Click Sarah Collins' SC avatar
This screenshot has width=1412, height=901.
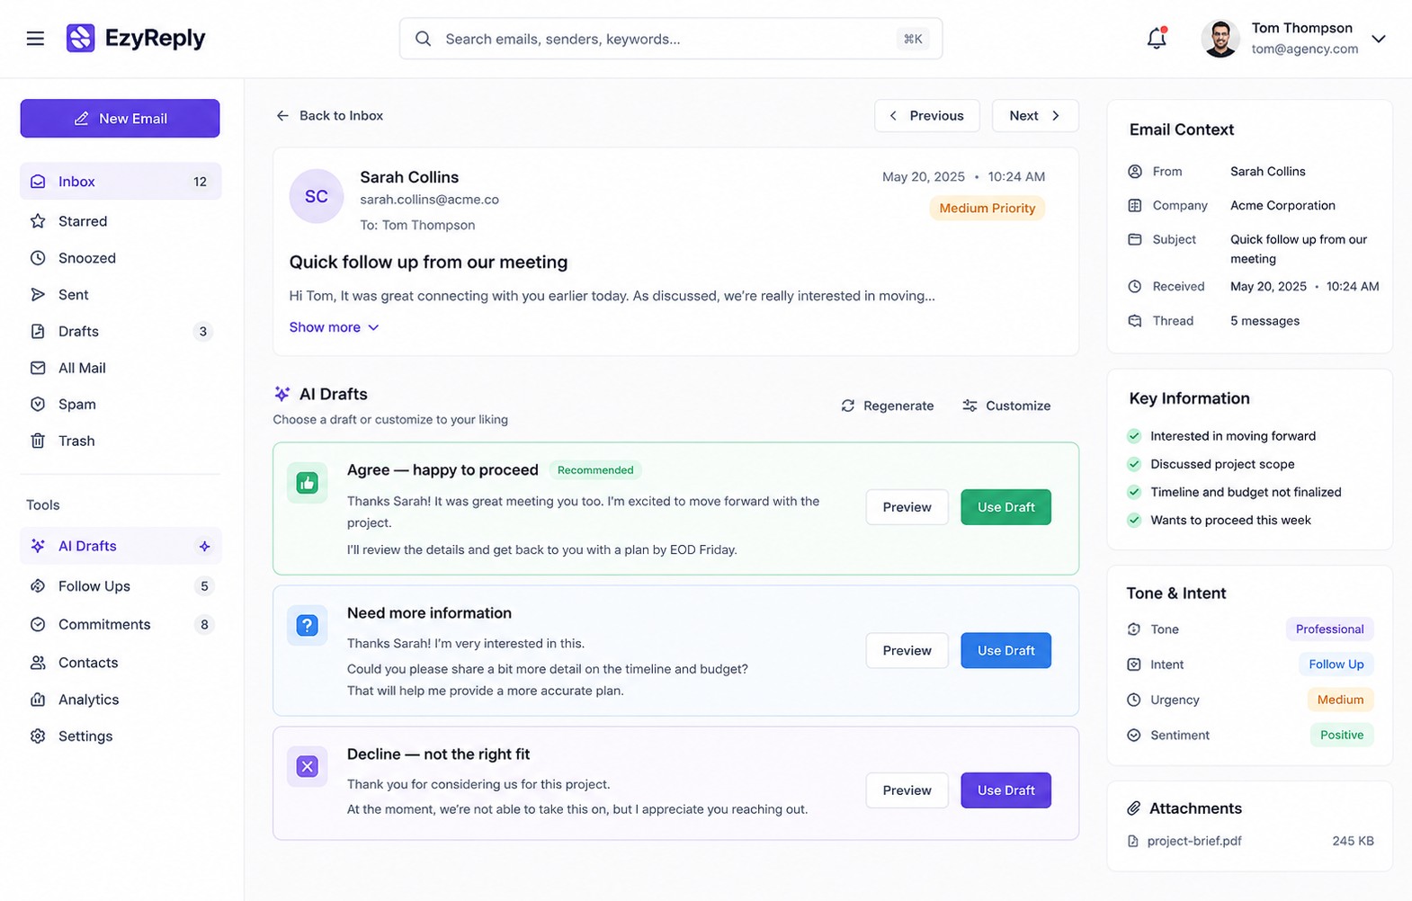pyautogui.click(x=317, y=196)
